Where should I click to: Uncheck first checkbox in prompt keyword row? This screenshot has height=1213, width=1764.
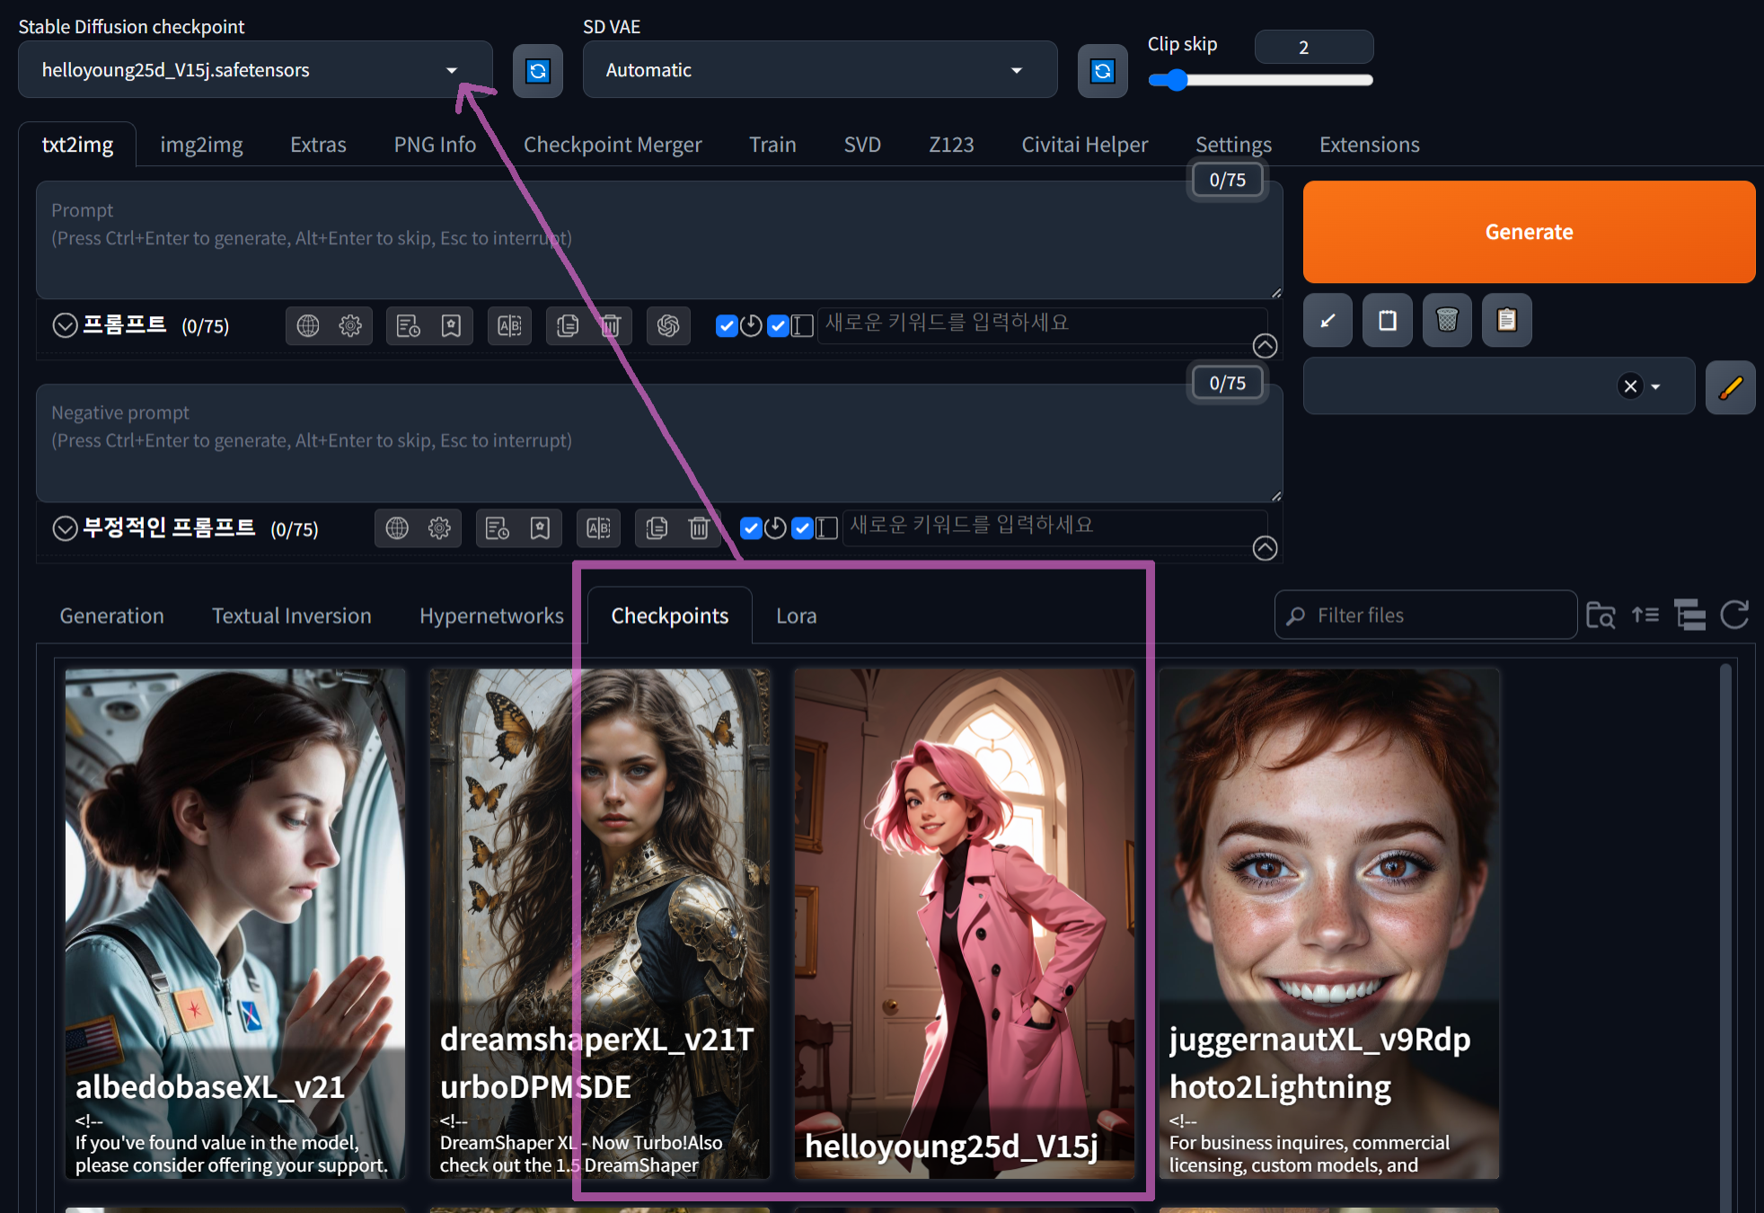(x=727, y=326)
